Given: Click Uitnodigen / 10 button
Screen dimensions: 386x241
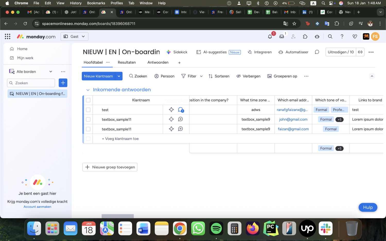Looking at the screenshot, I should 341,52.
